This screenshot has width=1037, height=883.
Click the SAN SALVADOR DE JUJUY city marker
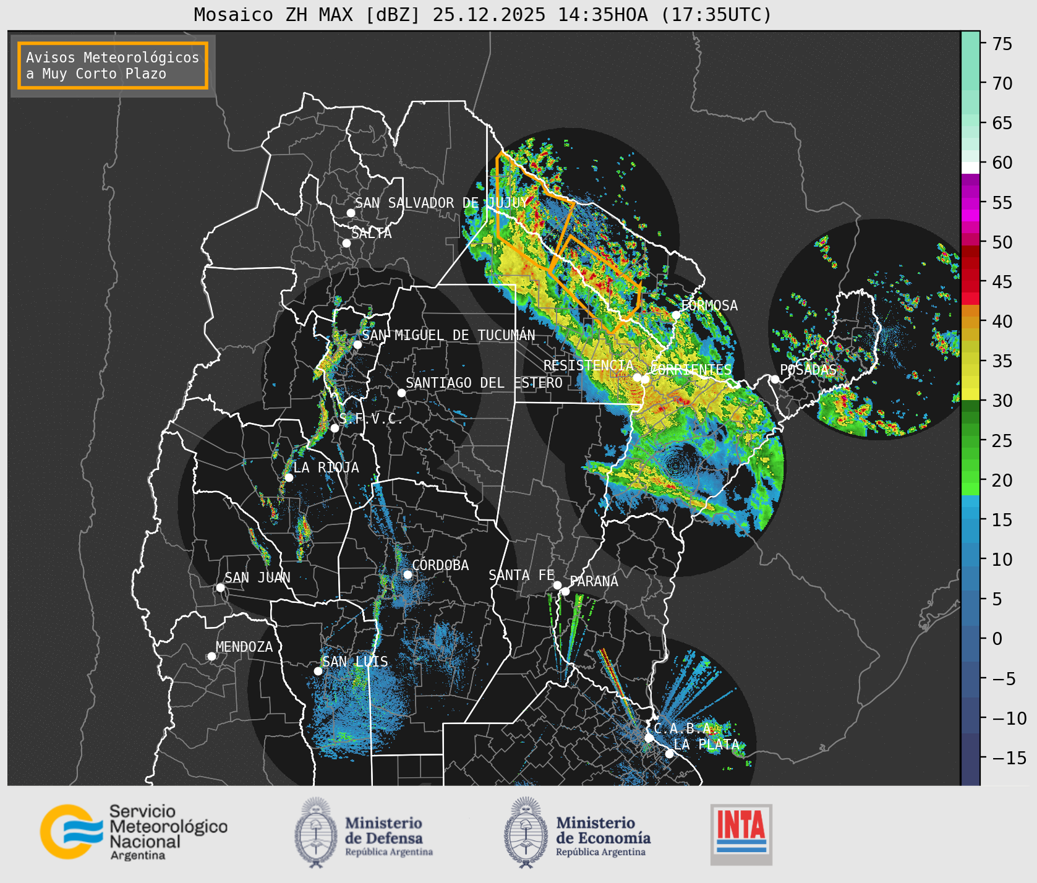351,213
